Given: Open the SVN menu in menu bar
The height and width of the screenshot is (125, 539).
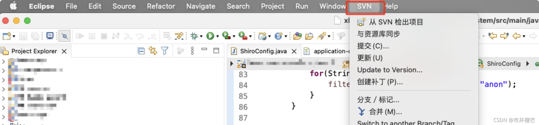Looking at the screenshot, I should point(365,6).
